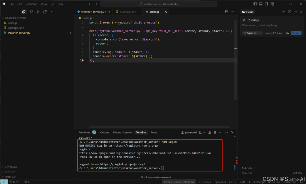Show more menu bar items
Screen dimensions: 306x184
69,4
